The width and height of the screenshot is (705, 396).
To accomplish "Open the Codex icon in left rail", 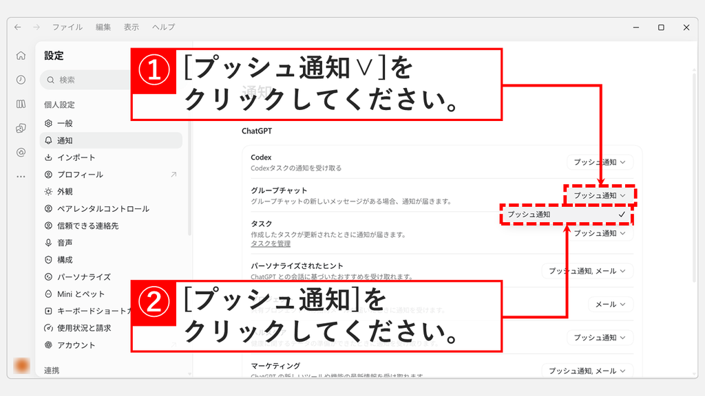I will (21, 128).
